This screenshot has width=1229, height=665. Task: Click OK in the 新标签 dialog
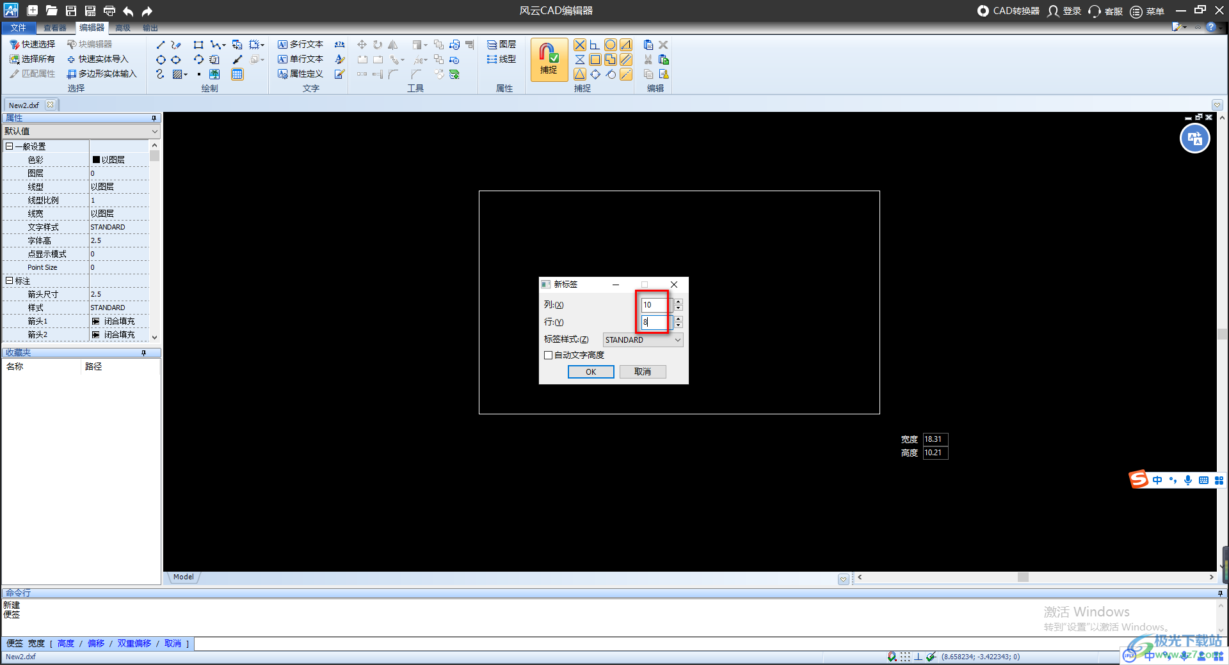[x=590, y=372]
